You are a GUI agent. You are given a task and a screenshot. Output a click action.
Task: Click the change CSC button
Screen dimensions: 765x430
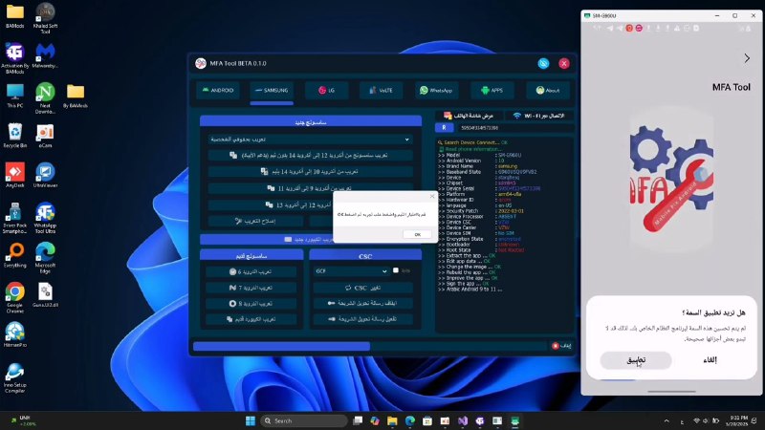pyautogui.click(x=362, y=288)
